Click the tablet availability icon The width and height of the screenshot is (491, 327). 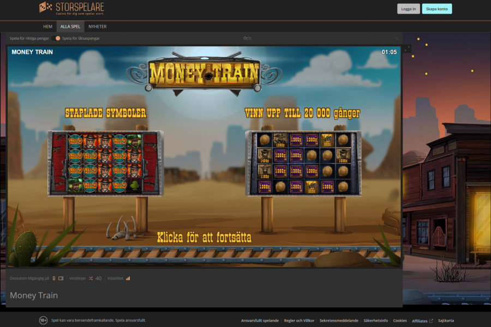[61, 278]
